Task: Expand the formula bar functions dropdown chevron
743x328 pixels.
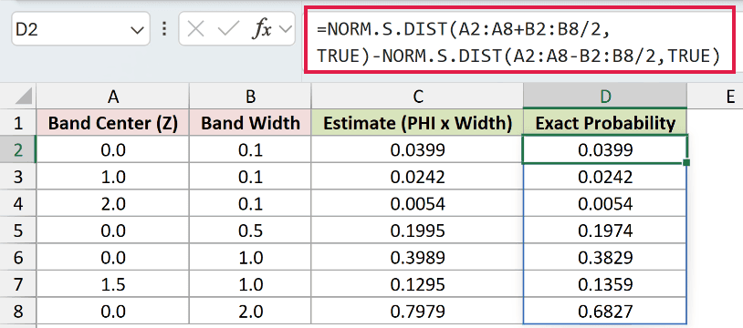Action: tap(285, 29)
